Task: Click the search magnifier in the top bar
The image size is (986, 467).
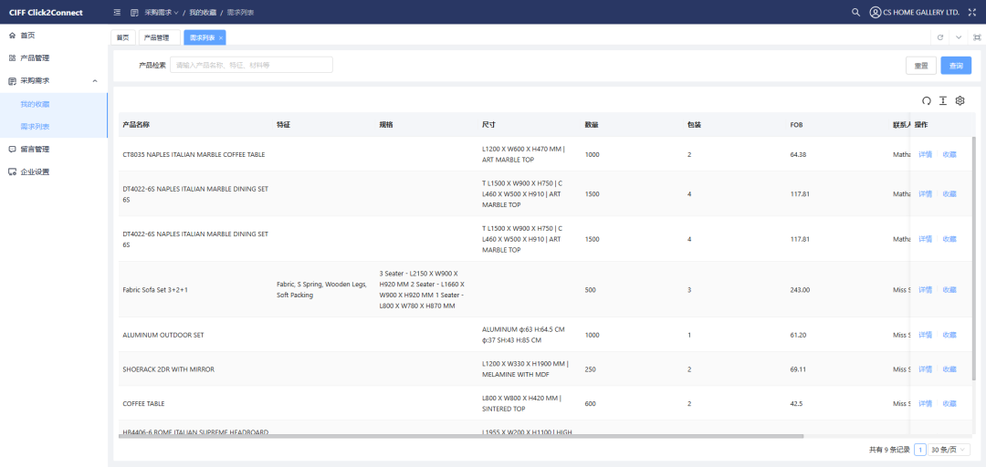Action: 855,13
